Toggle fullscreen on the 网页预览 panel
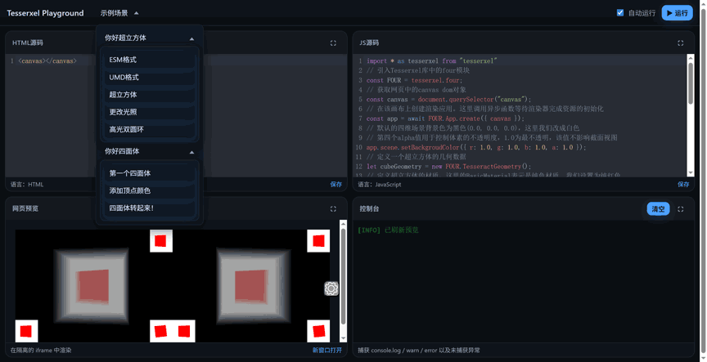This screenshot has width=707, height=362. 333,209
